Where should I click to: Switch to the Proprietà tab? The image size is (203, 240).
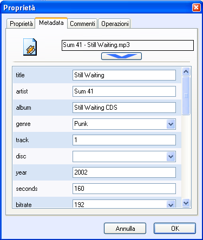click(x=21, y=24)
